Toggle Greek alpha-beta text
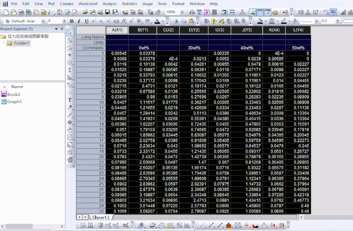This screenshot has height=231, width=353. click(116, 21)
